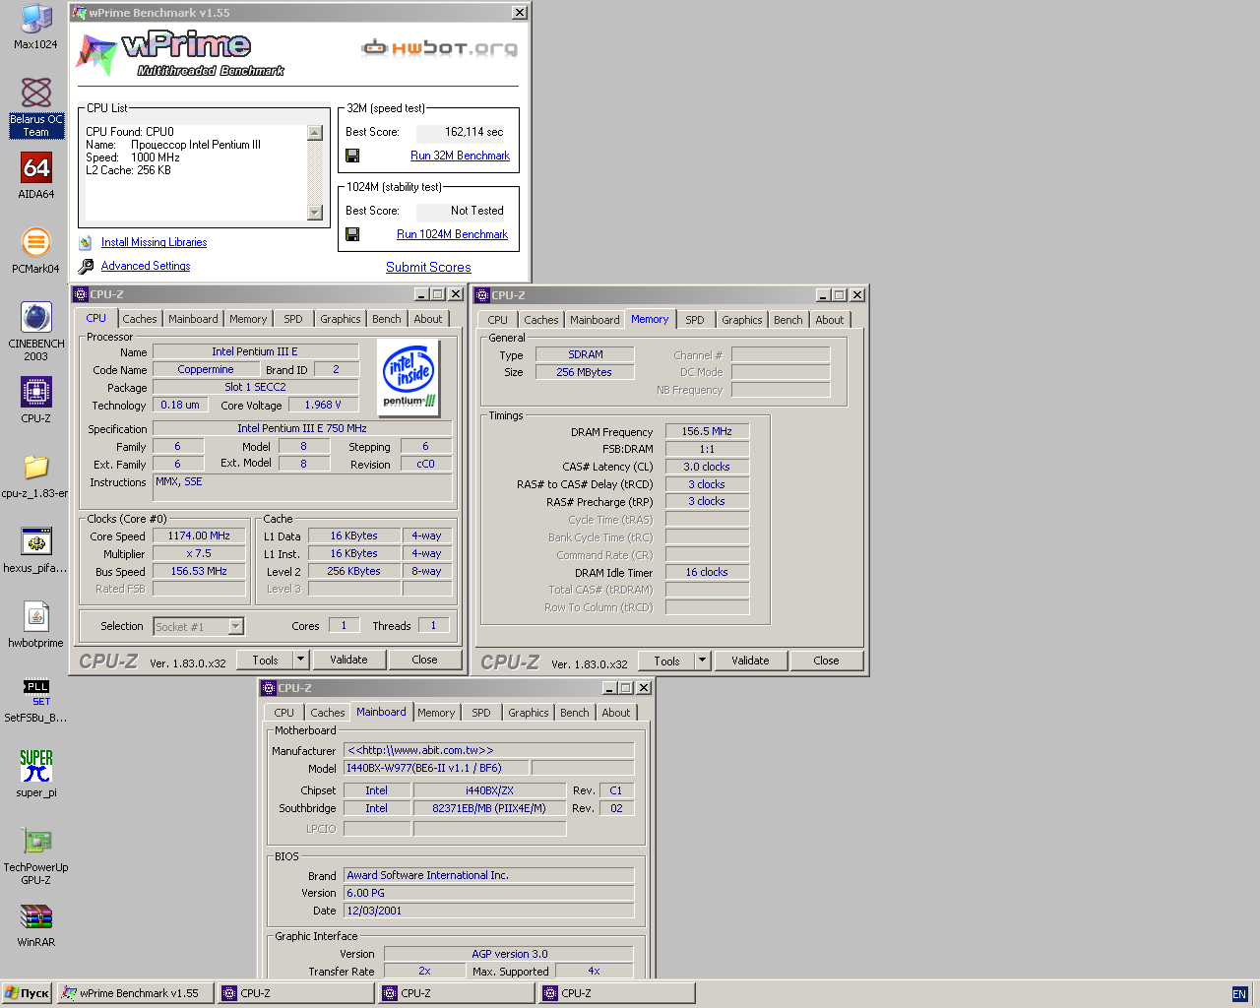The width and height of the screenshot is (1260, 1008).
Task: Click Tools button in processor CPU-Z window
Action: pyautogui.click(x=265, y=660)
